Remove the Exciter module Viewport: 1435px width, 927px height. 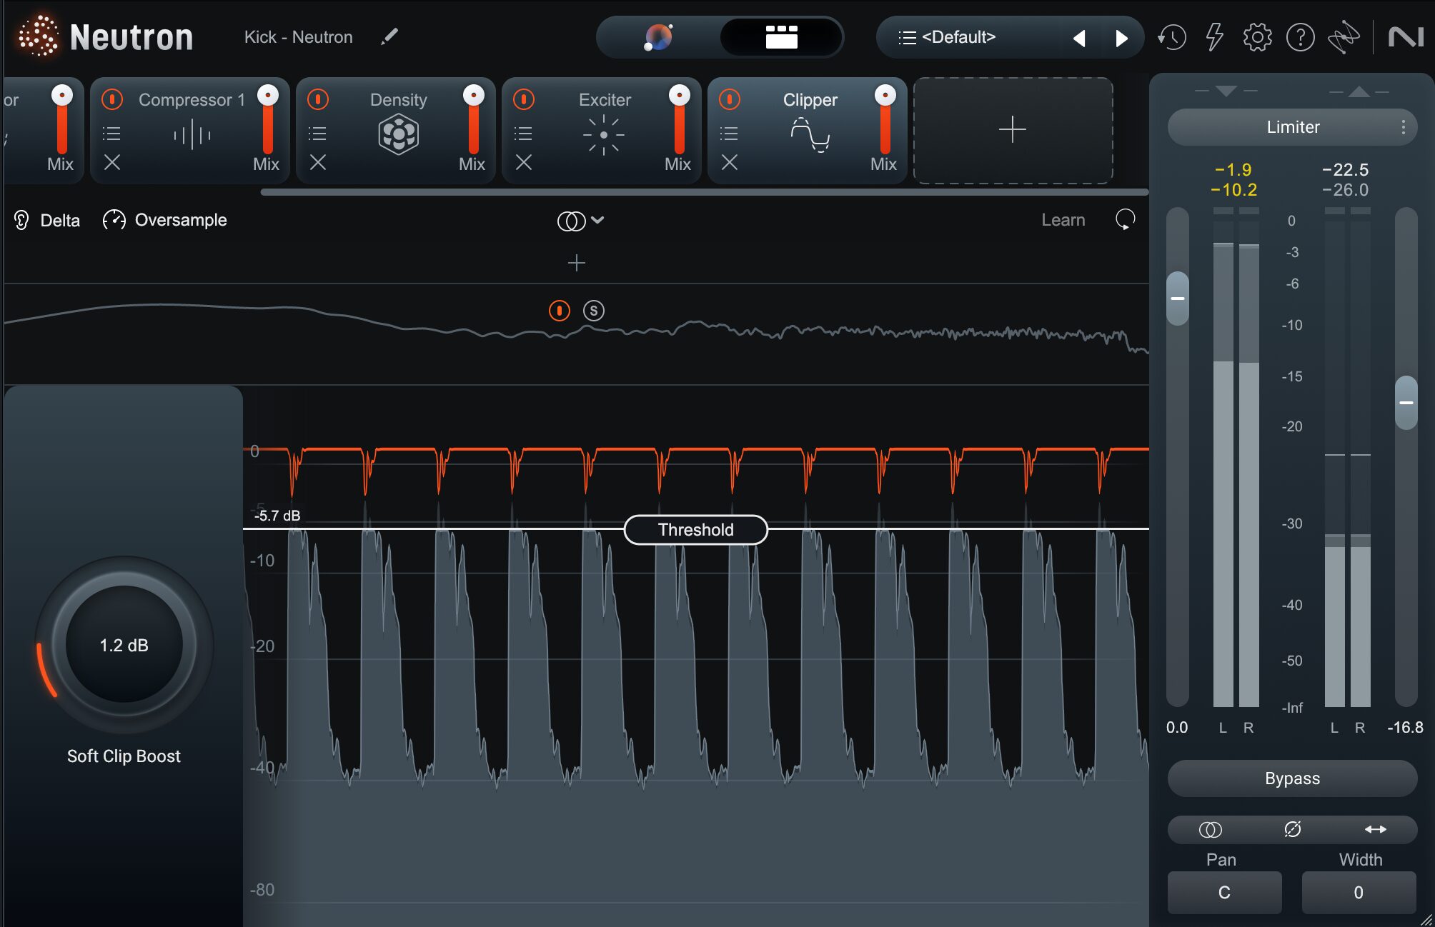pos(523,163)
